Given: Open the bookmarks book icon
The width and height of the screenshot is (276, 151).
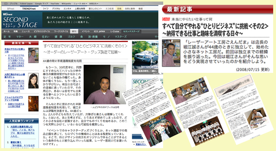Looking at the screenshot, I should pos(6,4).
